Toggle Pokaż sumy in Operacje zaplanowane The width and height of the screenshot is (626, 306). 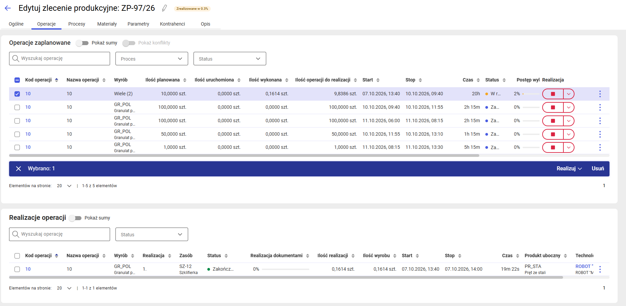(x=82, y=43)
